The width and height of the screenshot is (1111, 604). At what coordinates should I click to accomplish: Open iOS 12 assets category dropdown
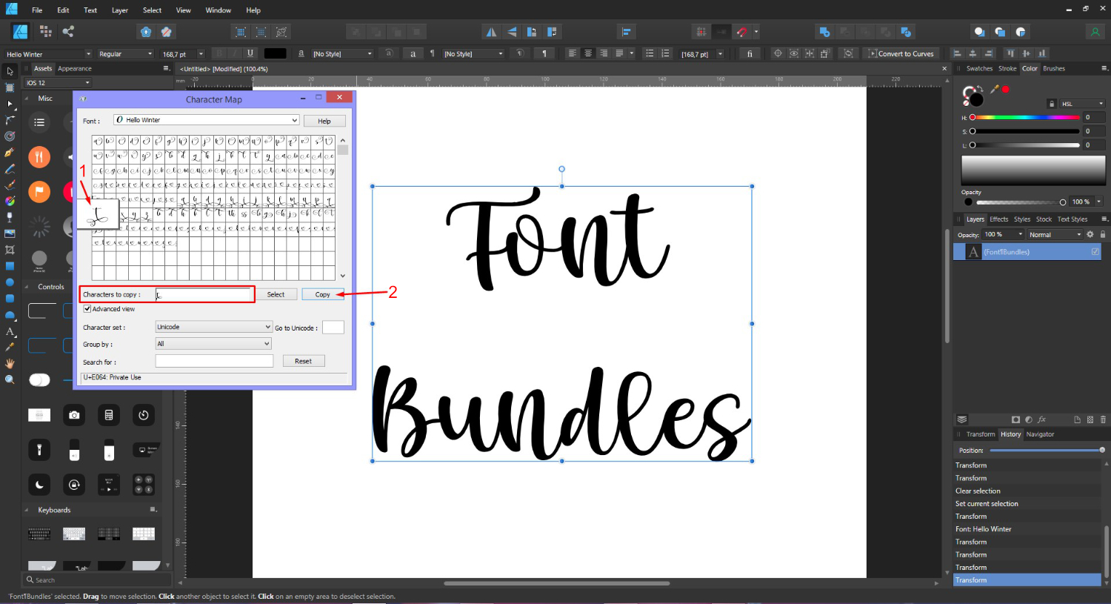pyautogui.click(x=58, y=83)
